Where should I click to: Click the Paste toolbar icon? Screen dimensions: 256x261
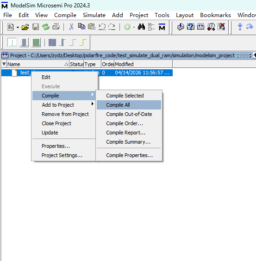tap(92, 27)
